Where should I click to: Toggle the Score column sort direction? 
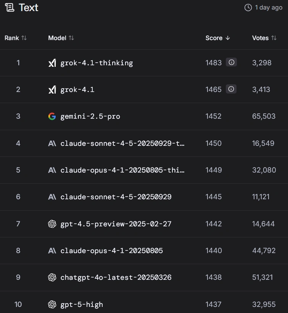click(x=218, y=38)
